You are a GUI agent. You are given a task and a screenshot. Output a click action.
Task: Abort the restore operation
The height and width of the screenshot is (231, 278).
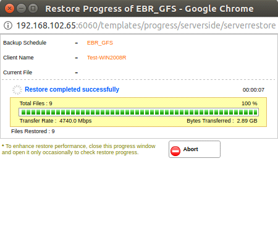pyautogui.click(x=195, y=149)
